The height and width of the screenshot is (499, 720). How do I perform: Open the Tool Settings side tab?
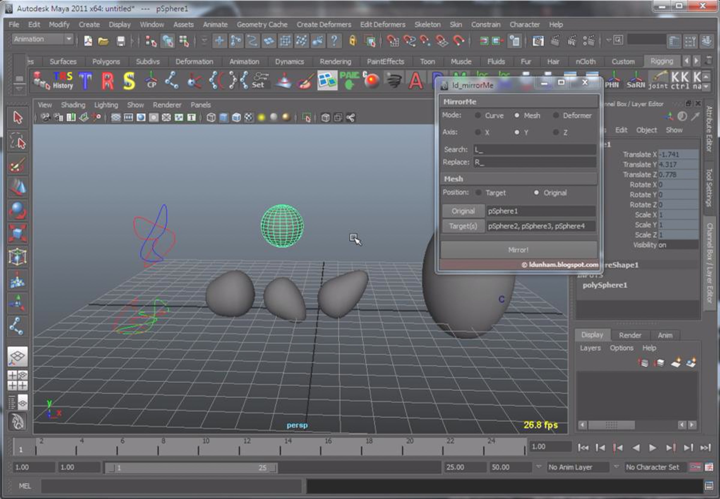pos(709,188)
